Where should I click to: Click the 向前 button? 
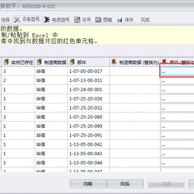tap(88, 184)
